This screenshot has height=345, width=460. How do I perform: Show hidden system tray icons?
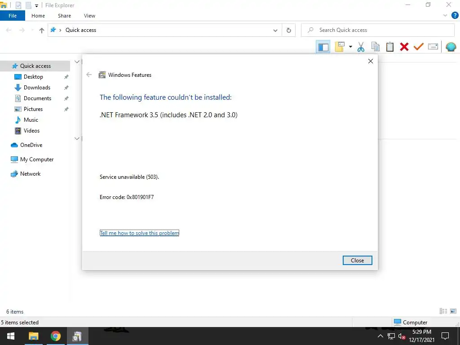tap(380, 336)
